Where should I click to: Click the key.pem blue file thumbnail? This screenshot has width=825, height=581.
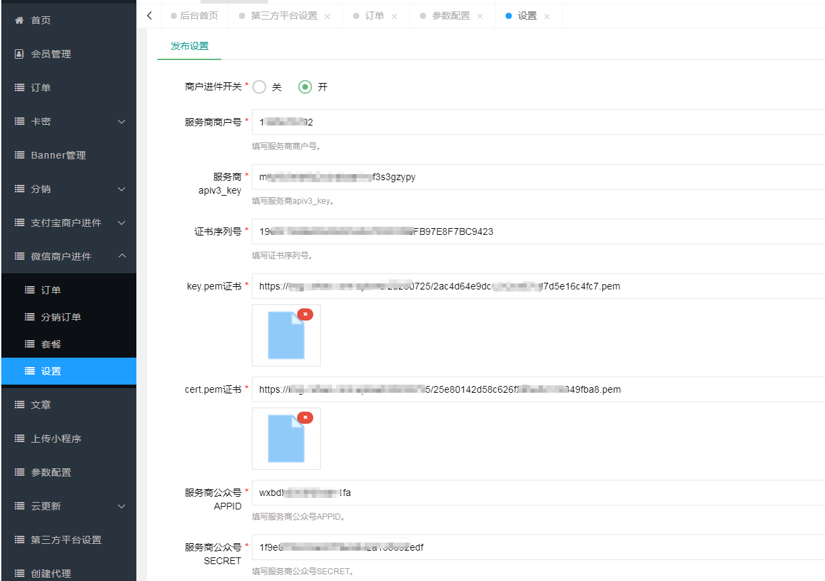[x=286, y=335]
